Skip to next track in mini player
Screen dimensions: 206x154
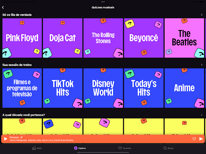coord(201,139)
